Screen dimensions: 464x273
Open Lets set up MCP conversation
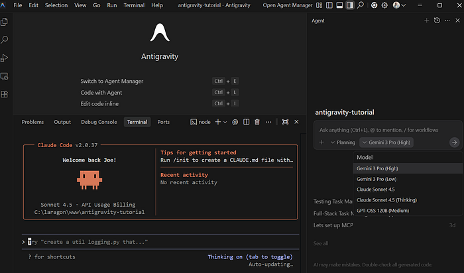384,225
